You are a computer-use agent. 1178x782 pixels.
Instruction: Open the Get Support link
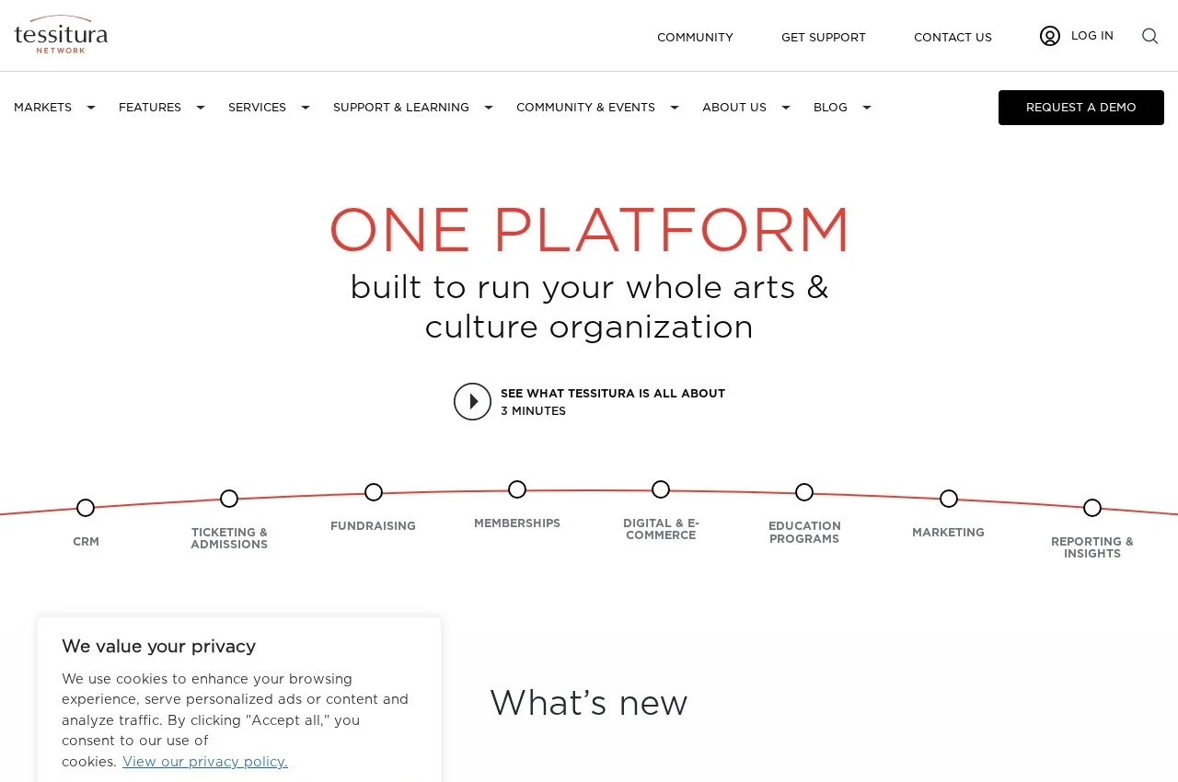pyautogui.click(x=824, y=38)
